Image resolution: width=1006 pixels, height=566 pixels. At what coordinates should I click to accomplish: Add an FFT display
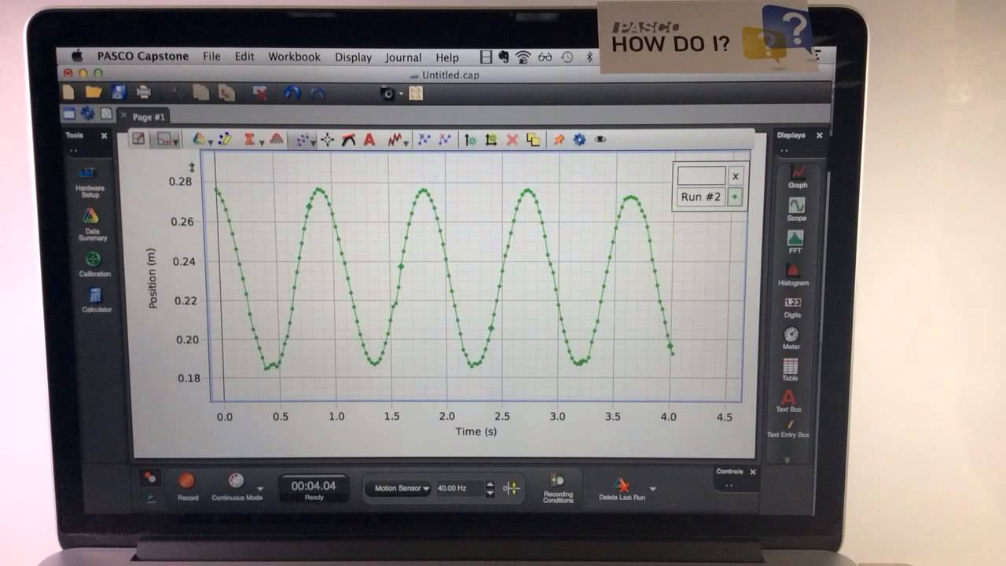[x=795, y=241]
